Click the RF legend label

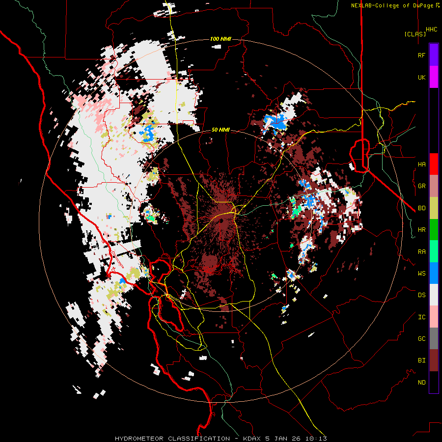[x=421, y=55]
